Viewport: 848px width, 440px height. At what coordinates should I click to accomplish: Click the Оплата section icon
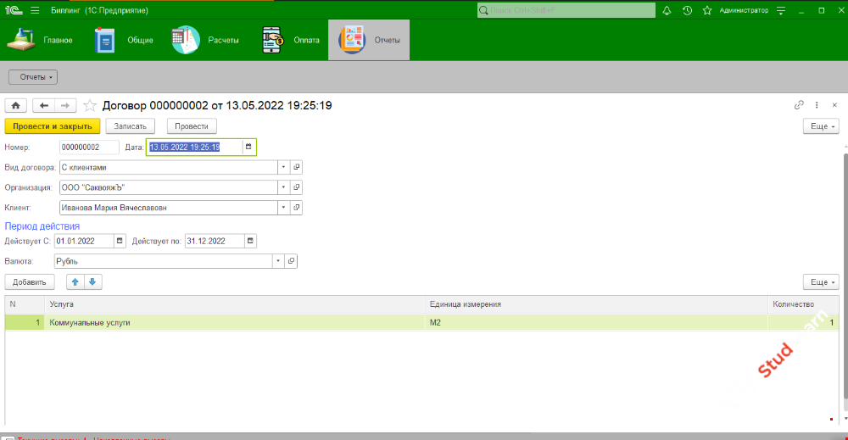tap(273, 40)
